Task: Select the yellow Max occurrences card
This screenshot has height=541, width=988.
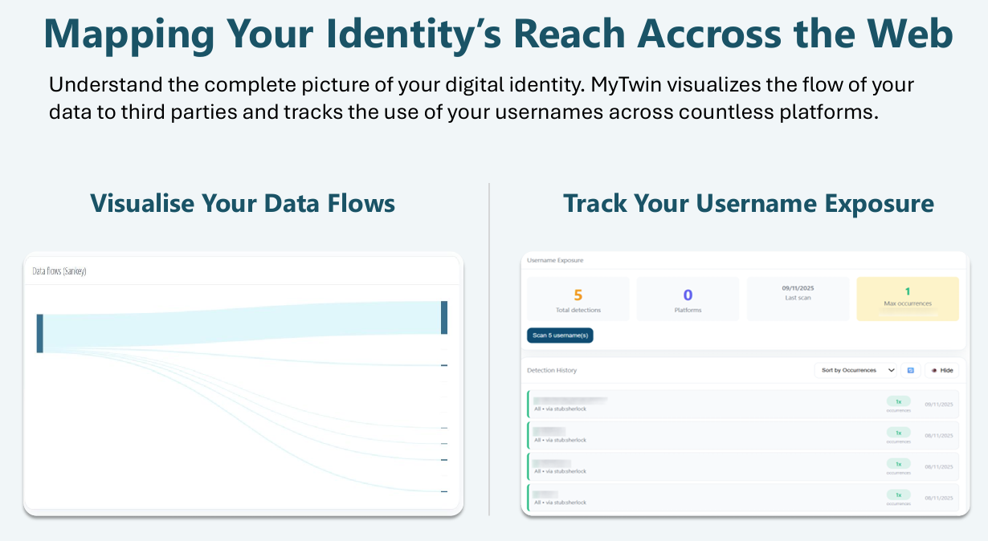Action: pos(907,298)
